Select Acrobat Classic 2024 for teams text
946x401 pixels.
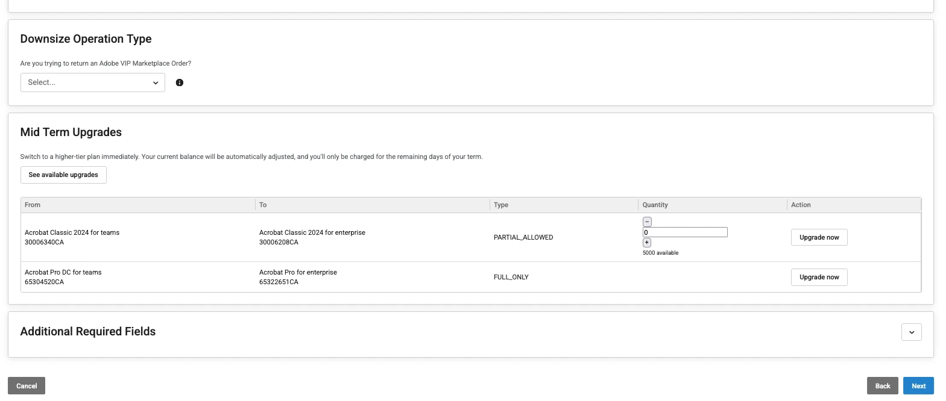[x=72, y=232]
